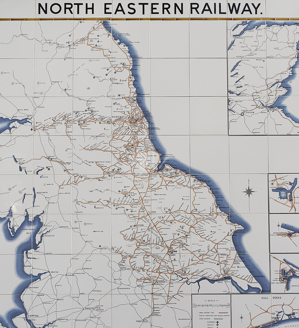Click the HULL DOCKS inset title
299x328 pixels.
click(271, 298)
